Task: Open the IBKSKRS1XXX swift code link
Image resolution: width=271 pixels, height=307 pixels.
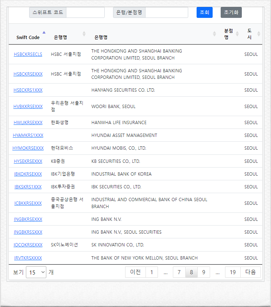Action: [28, 187]
